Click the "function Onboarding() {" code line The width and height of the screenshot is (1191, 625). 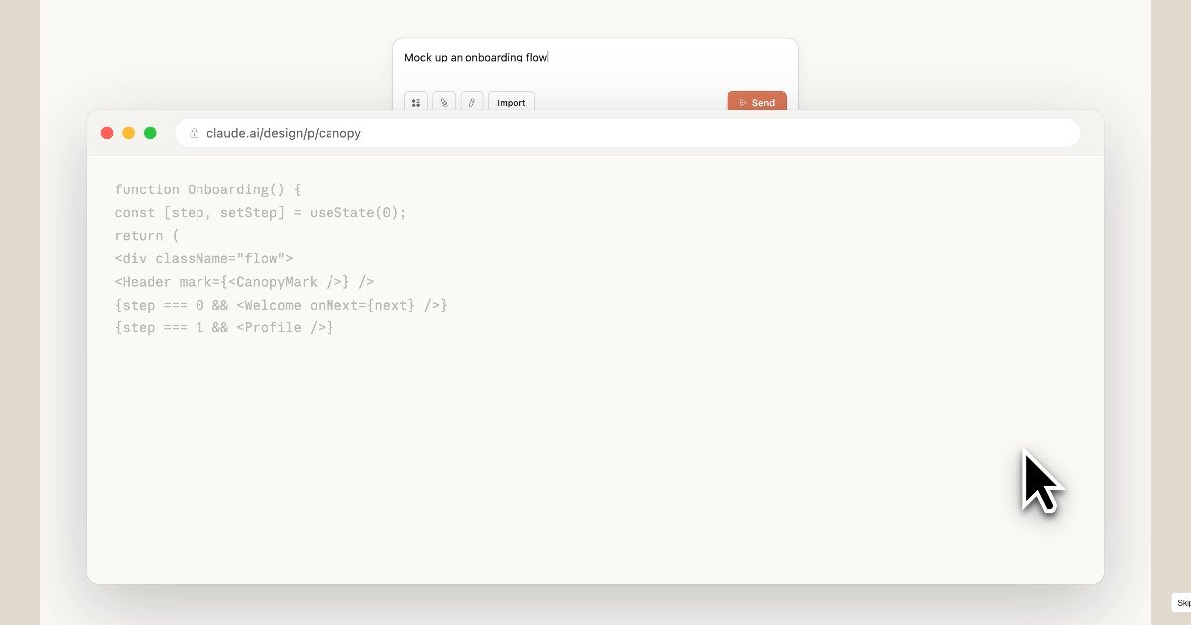point(206,189)
